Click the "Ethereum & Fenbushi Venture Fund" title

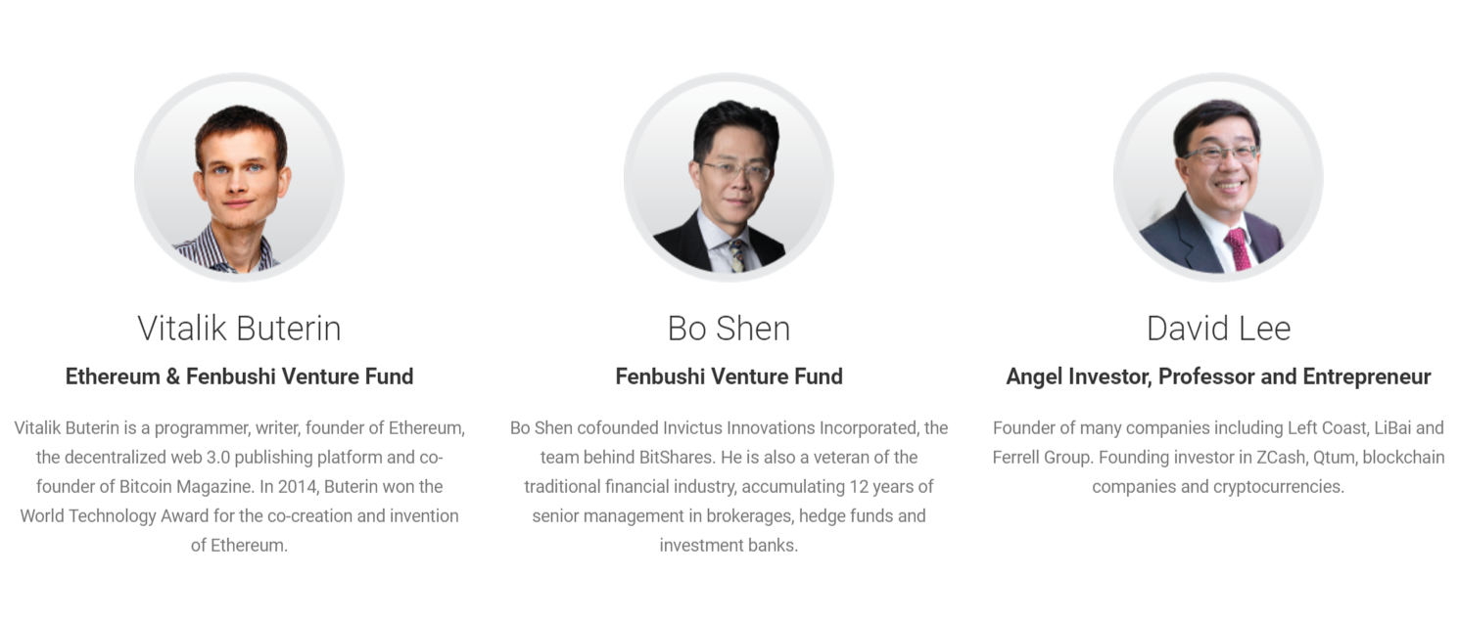[239, 377]
